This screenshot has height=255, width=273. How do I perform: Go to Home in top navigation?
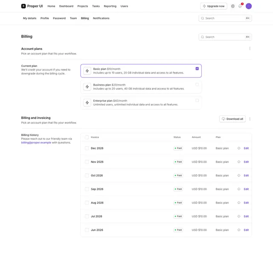[x=51, y=6]
